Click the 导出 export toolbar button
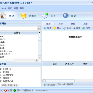Image resolution: width=93 pixels, height=93 pixels. (x=67, y=28)
